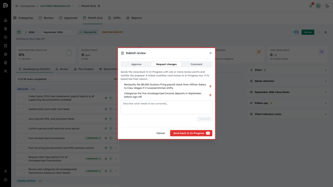Click the check-circle icon in sidebar

[6, 37]
